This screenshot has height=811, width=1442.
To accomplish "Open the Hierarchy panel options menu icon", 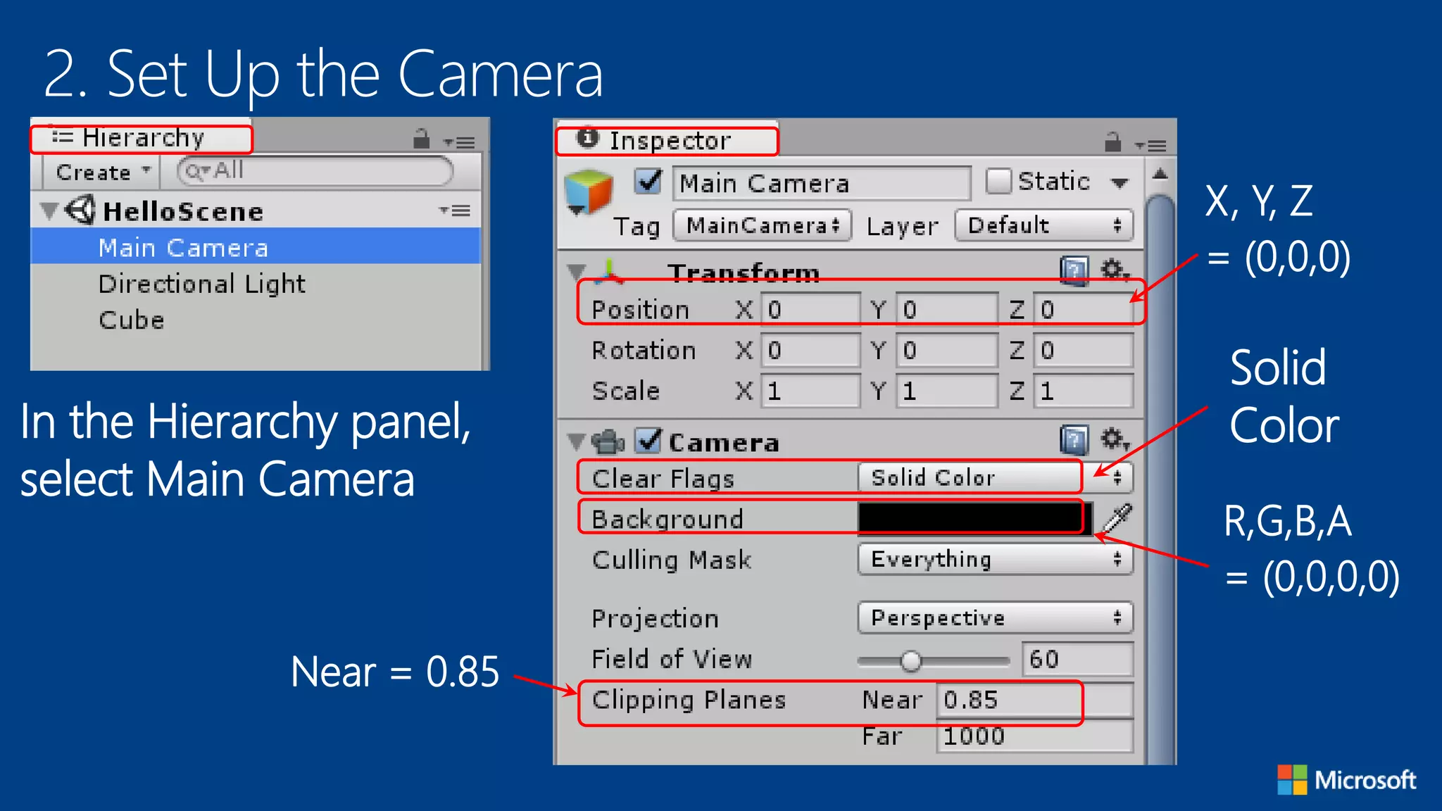I will coord(460,142).
